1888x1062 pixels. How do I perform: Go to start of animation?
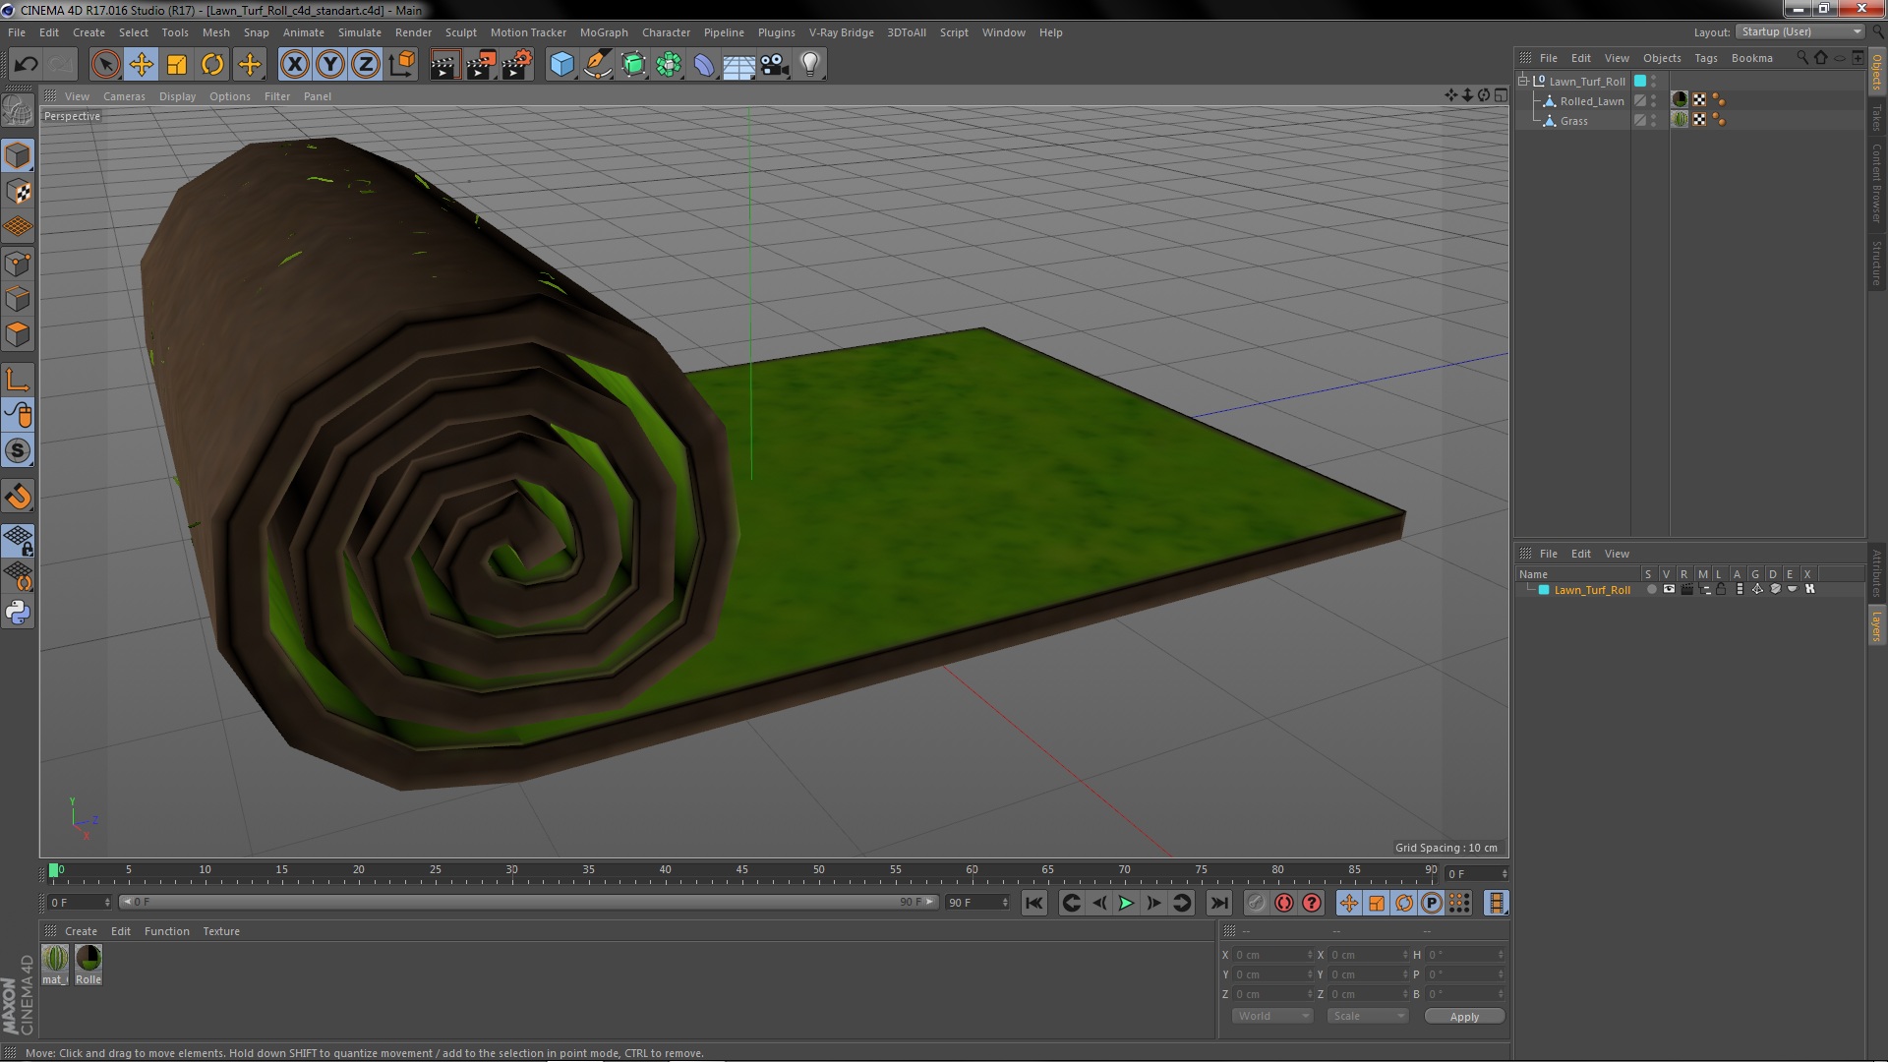1033,903
